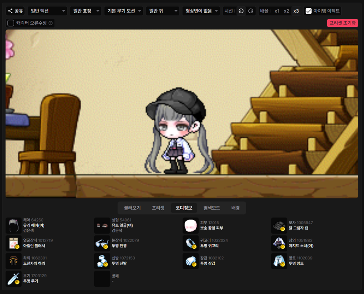This screenshot has width=364, height=294.
Task: Click the item name 유리 헤어(여)
Action: [34, 225]
